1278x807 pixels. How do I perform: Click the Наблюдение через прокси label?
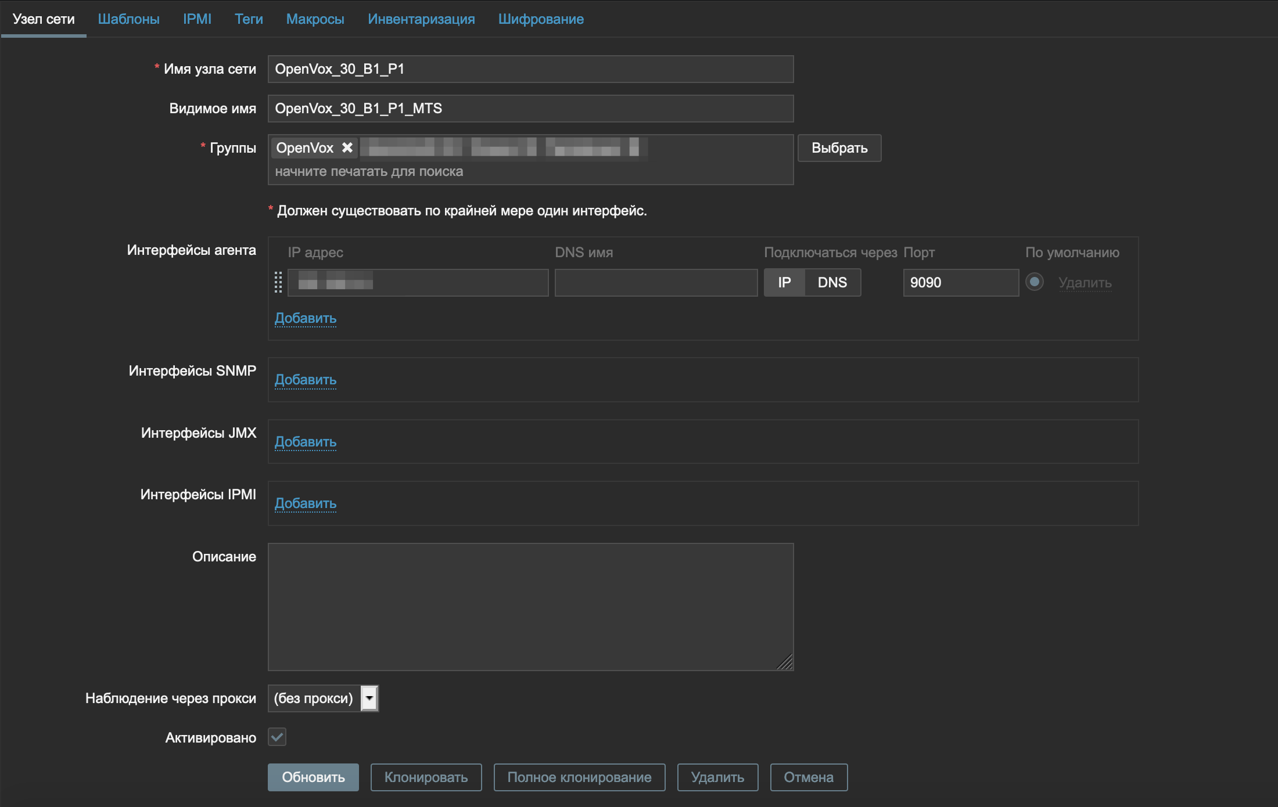click(170, 698)
